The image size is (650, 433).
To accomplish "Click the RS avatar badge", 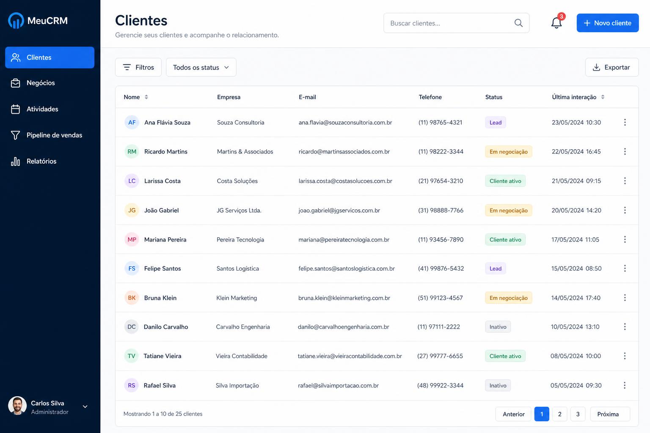I will (132, 385).
